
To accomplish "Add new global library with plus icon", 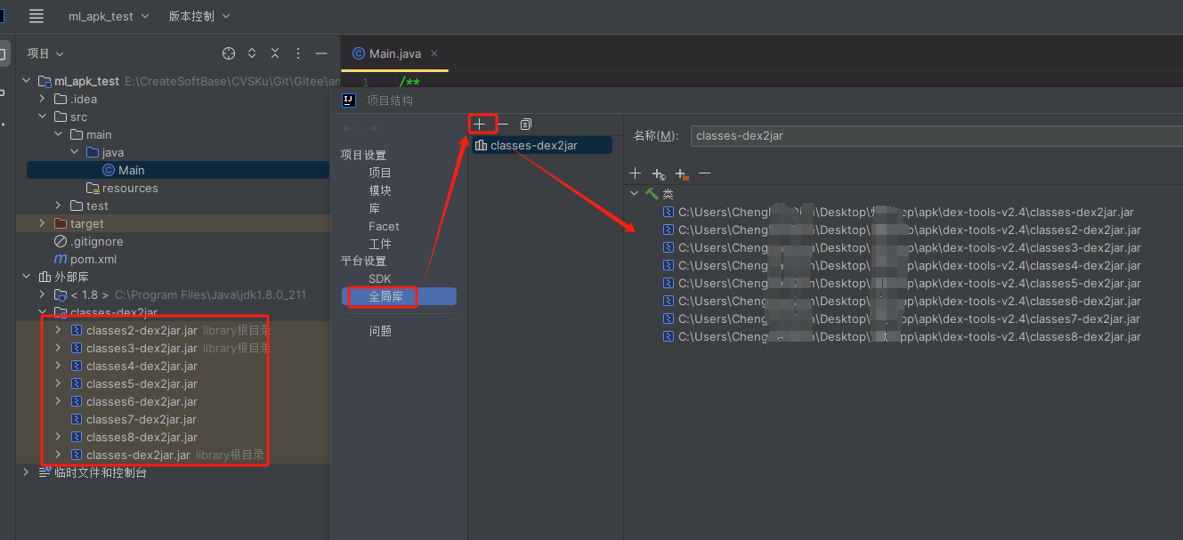I will pos(480,124).
